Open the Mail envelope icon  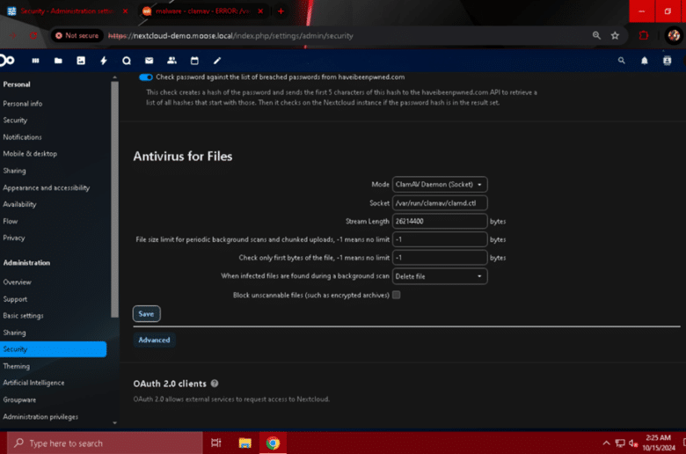[150, 61]
